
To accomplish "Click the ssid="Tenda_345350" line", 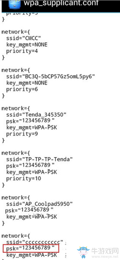I will click(36, 114).
